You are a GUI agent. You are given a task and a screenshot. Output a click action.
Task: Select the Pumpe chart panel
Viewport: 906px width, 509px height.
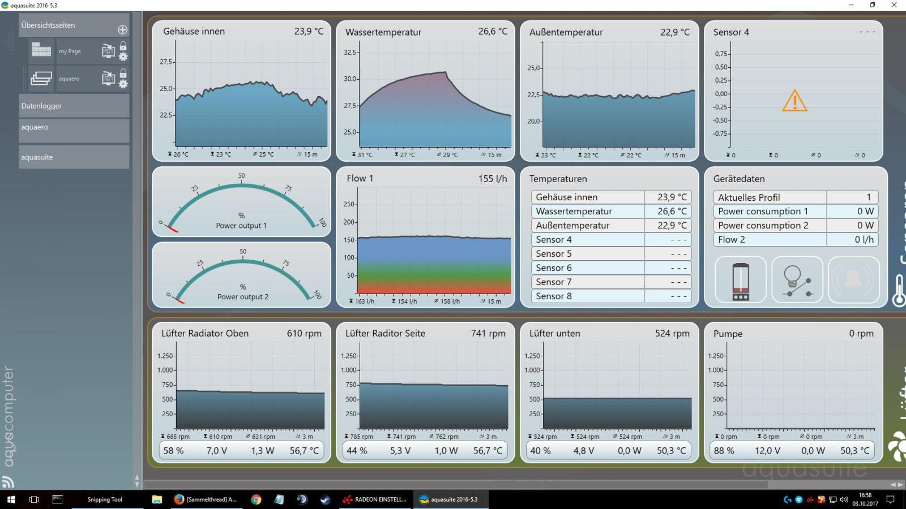tap(793, 392)
